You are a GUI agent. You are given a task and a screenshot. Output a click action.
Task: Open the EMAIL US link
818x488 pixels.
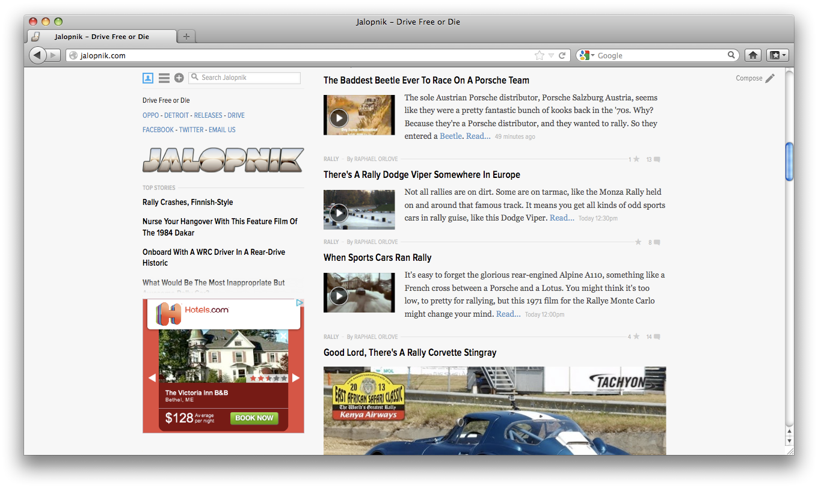[223, 130]
